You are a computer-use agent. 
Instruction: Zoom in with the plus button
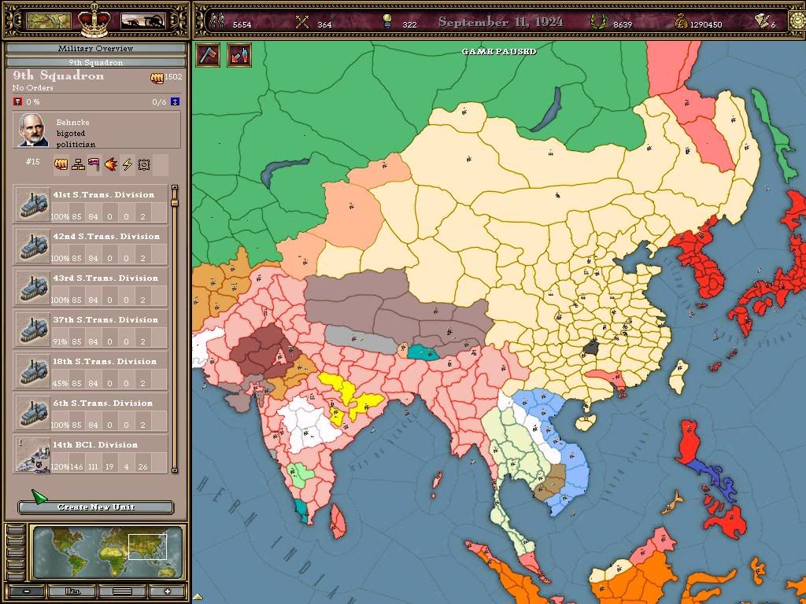point(167,591)
